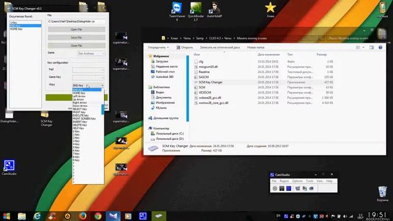This screenshot has height=221, width=393.
Task: Click Новая папка in Explorer toolbar
Action: point(255,47)
